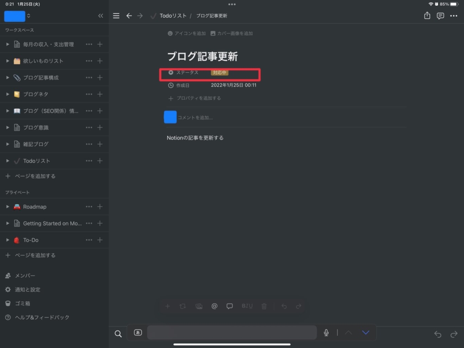Viewport: 464px width, 348px height.
Task: Expand the 毎月の収入・支出管理 page tree
Action: coord(7,44)
